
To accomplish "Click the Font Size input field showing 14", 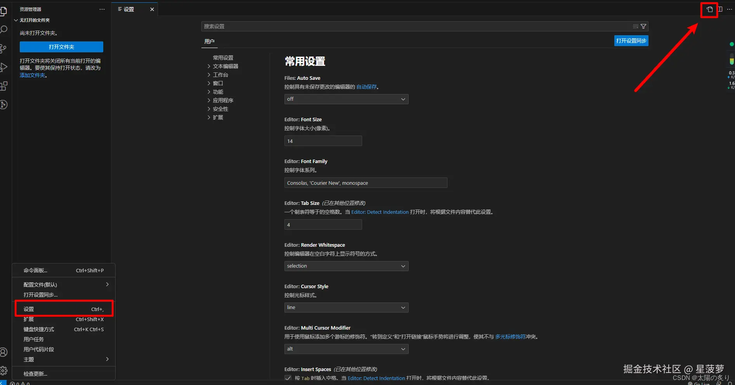I will pyautogui.click(x=323, y=141).
